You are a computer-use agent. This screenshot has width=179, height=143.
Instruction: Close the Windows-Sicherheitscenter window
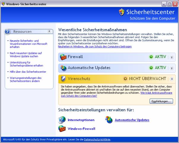pos(175,4)
